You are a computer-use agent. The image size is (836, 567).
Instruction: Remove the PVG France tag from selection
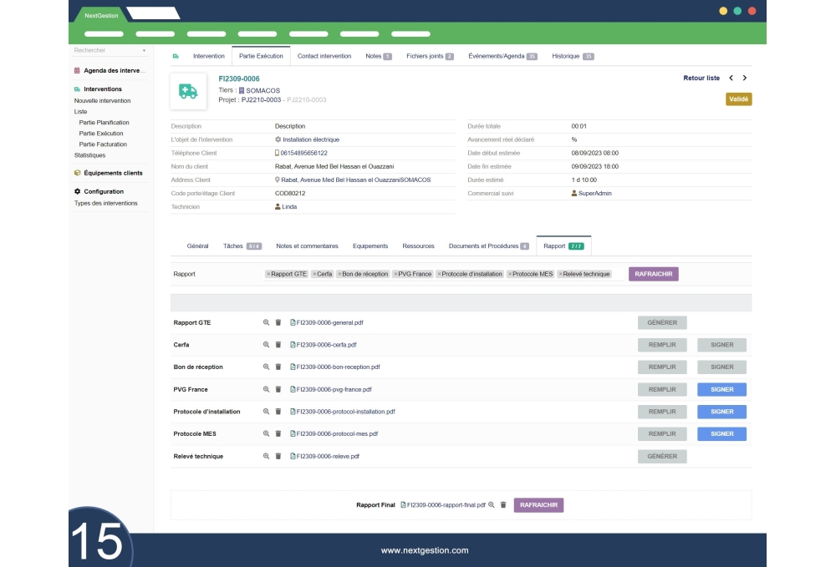tap(395, 274)
